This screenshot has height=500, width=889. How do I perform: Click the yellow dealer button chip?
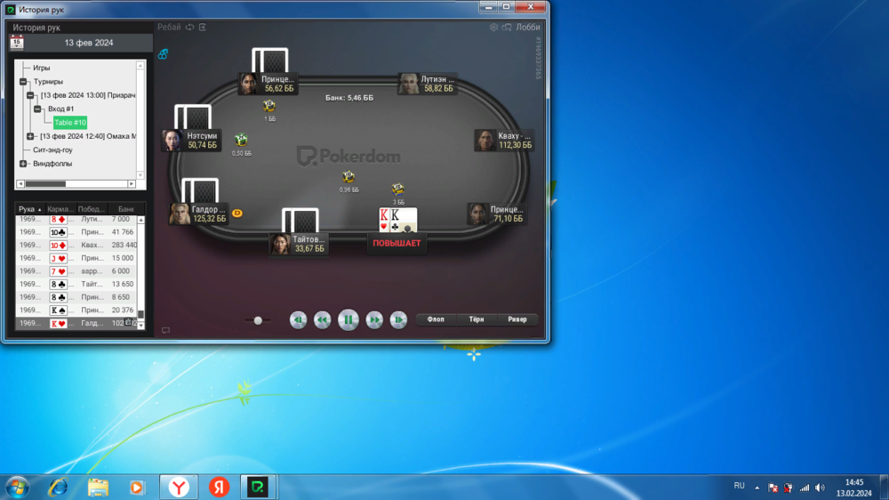tap(237, 214)
